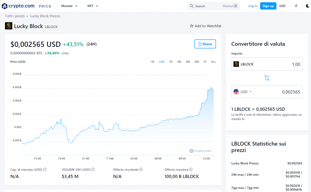This screenshot has height=192, width=311.
Task: Click info icon beside Offerta massima
Action: coord(191,169)
